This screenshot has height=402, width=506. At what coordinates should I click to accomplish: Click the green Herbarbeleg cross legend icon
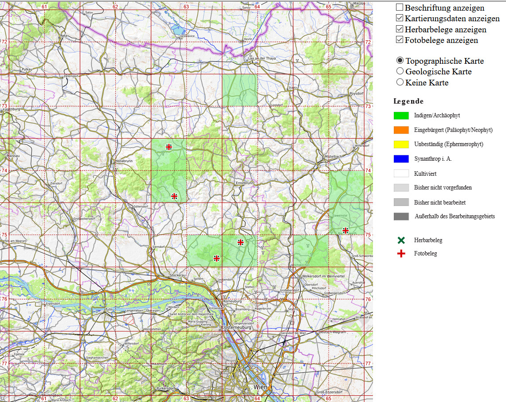tap(401, 240)
